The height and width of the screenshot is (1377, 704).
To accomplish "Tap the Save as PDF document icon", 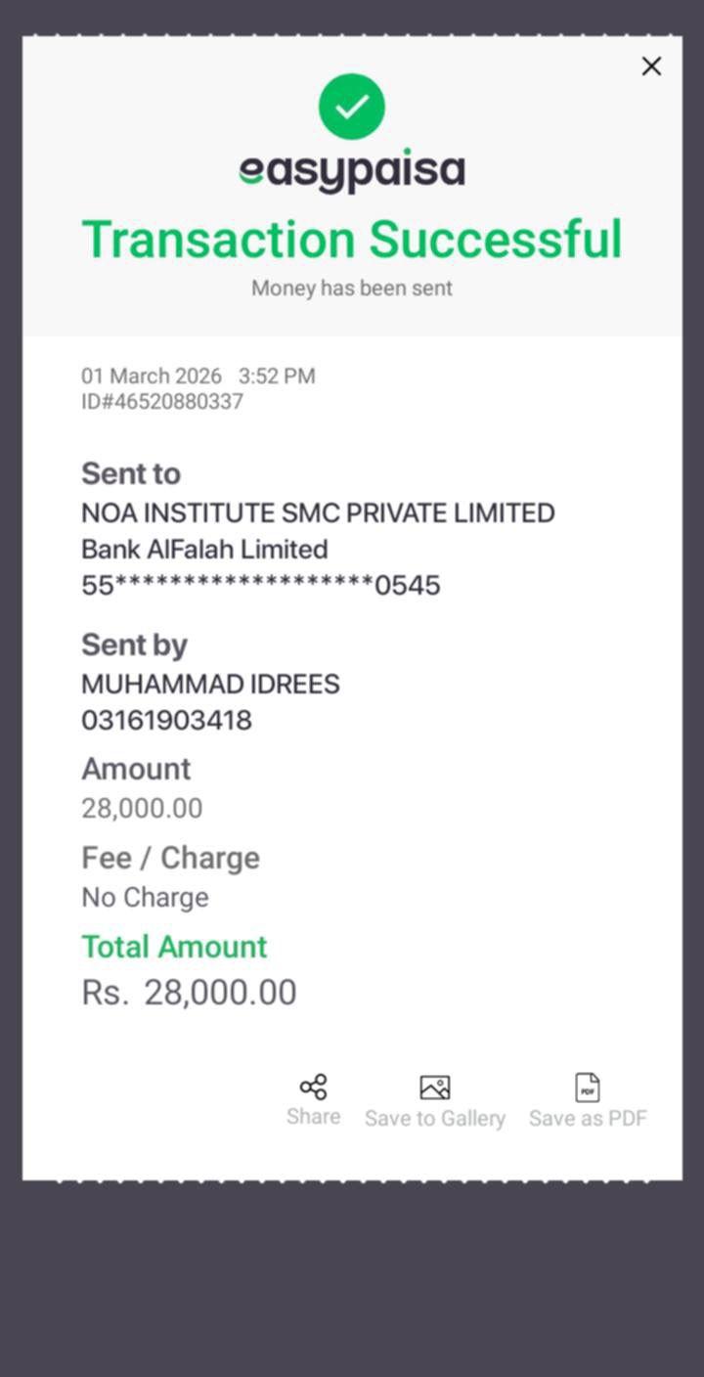I will point(588,1088).
